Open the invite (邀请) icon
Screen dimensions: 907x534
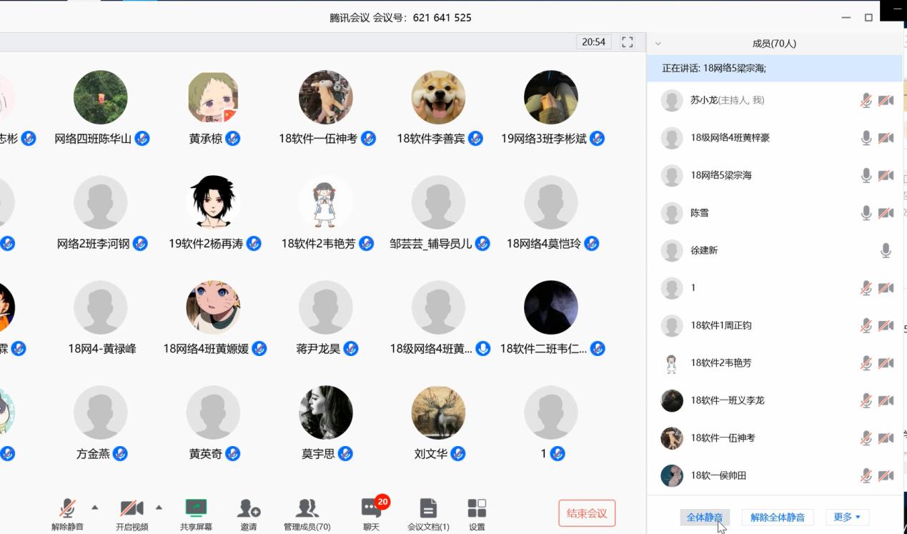(x=248, y=509)
